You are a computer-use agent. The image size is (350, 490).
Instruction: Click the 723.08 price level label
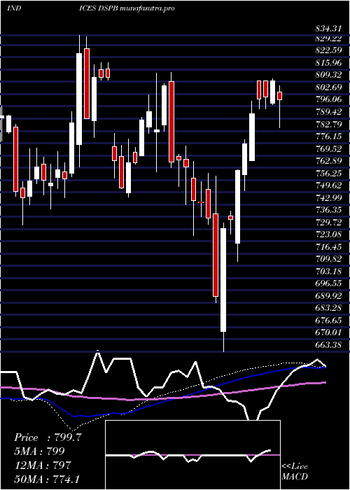pyautogui.click(x=328, y=234)
